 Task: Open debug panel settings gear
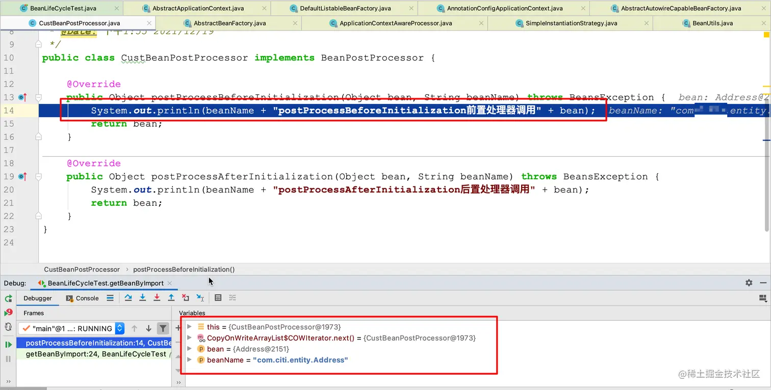749,283
